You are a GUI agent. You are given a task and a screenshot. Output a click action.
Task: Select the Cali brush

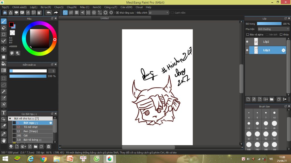(x=32, y=136)
